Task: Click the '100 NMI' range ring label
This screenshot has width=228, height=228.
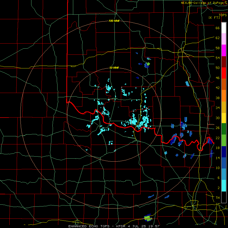Action: 114,21
